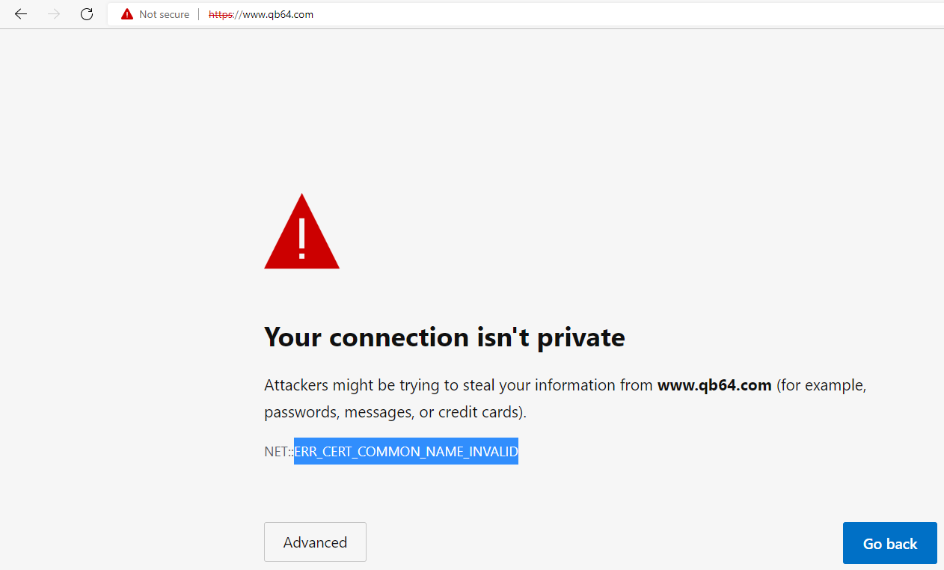Click the large red warning triangle

301,231
